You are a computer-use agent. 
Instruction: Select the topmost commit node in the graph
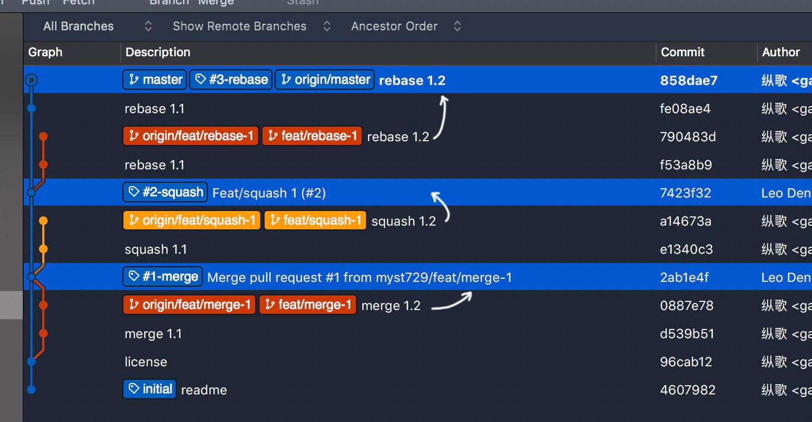[x=31, y=80]
